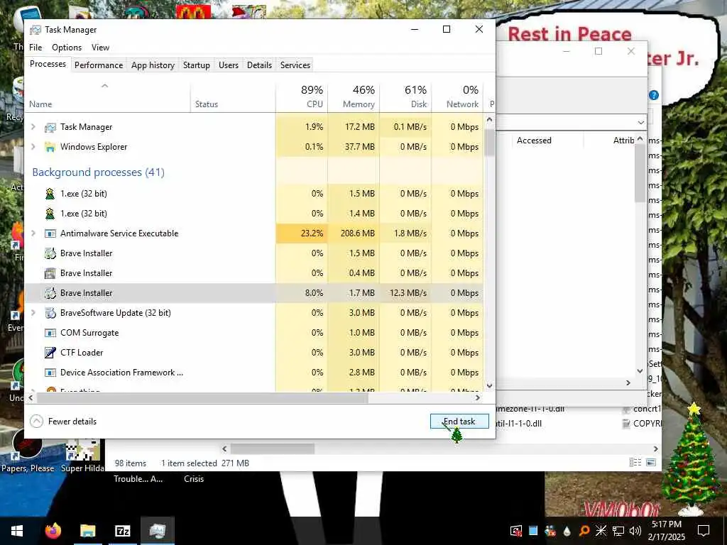Screen dimensions: 727x545
Task: Sort processes by Name column header
Action: tap(107, 97)
